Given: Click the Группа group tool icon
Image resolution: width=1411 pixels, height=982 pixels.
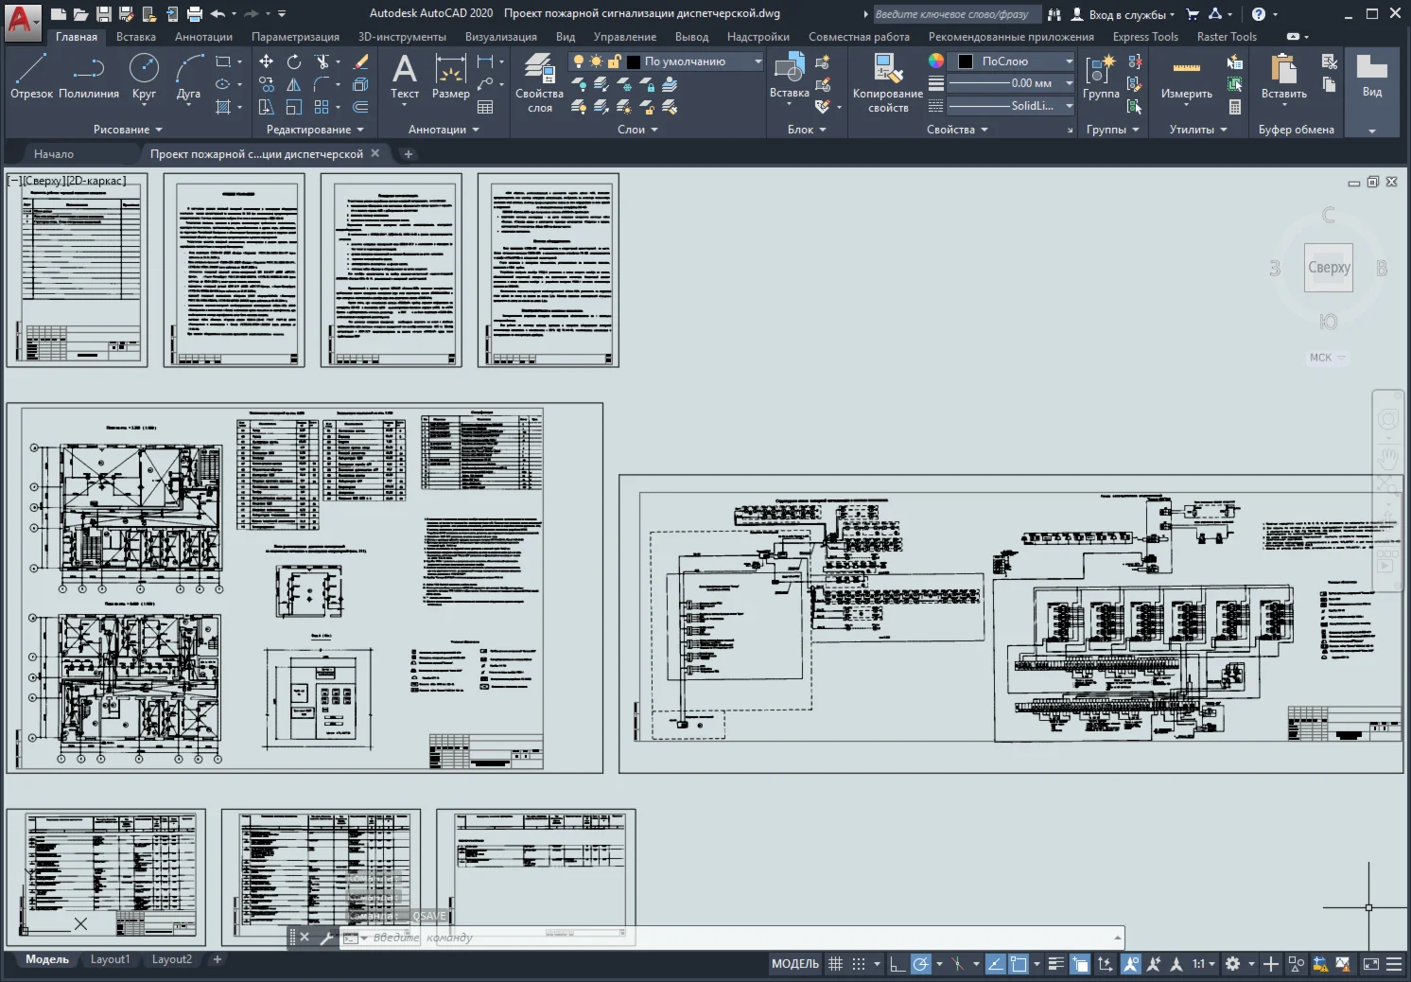Looking at the screenshot, I should click(x=1101, y=76).
